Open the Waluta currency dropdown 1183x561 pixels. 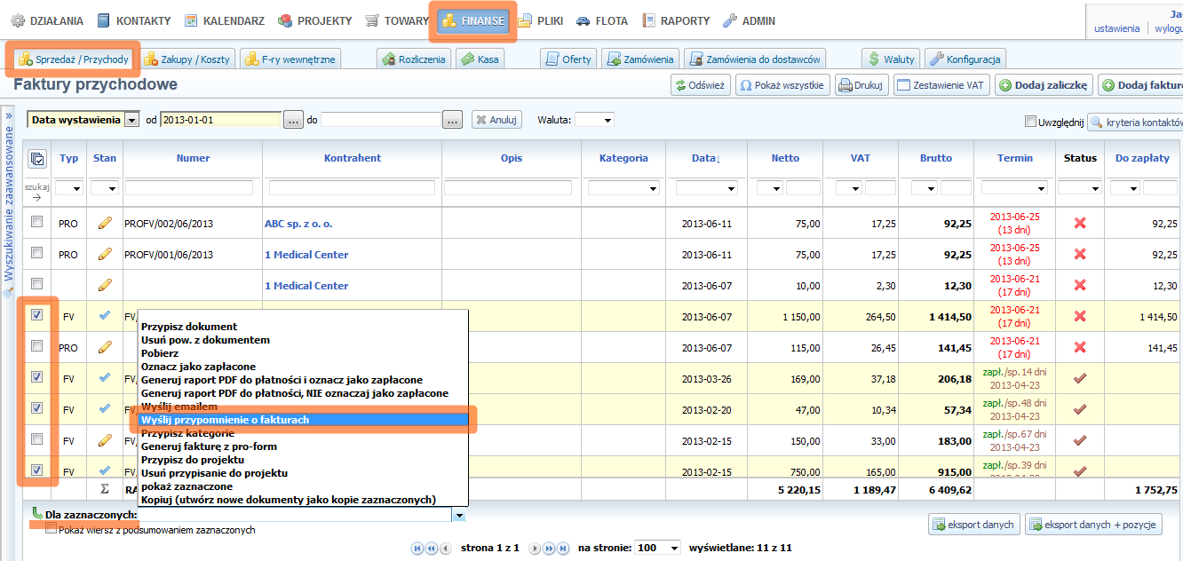[x=594, y=120]
